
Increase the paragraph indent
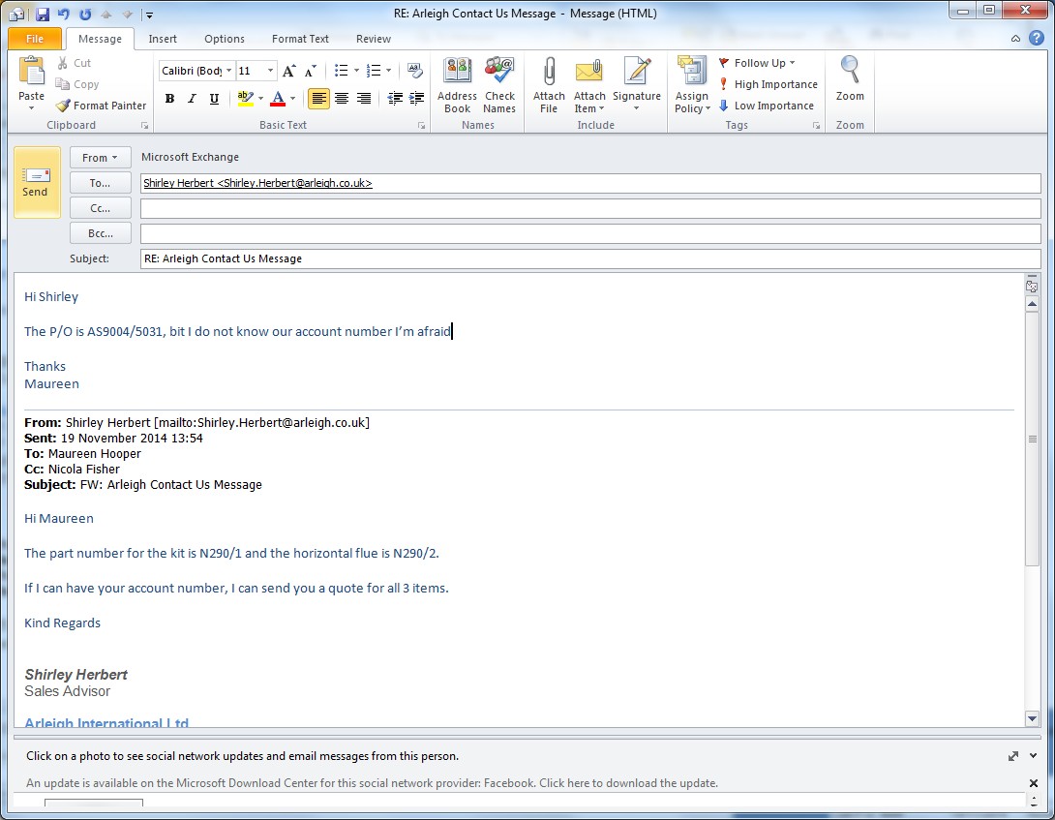coord(417,99)
